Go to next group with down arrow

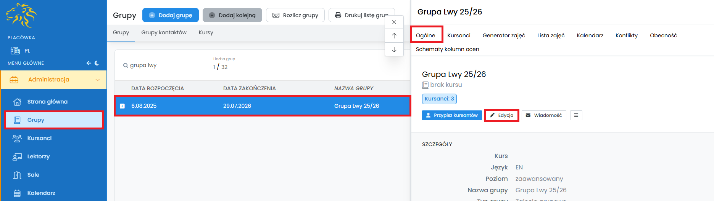(x=394, y=49)
